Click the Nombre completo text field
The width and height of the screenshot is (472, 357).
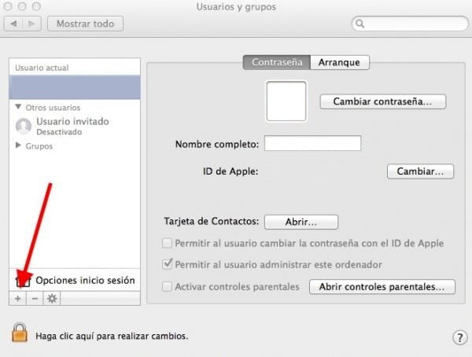click(x=312, y=144)
